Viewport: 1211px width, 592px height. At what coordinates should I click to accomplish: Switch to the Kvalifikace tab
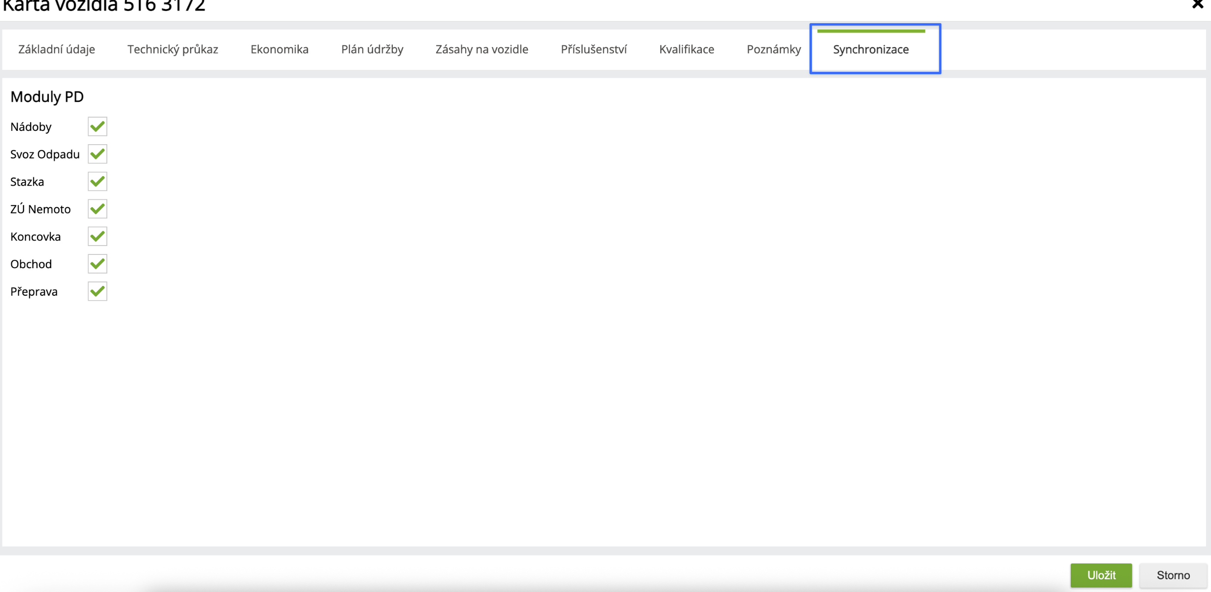click(686, 49)
